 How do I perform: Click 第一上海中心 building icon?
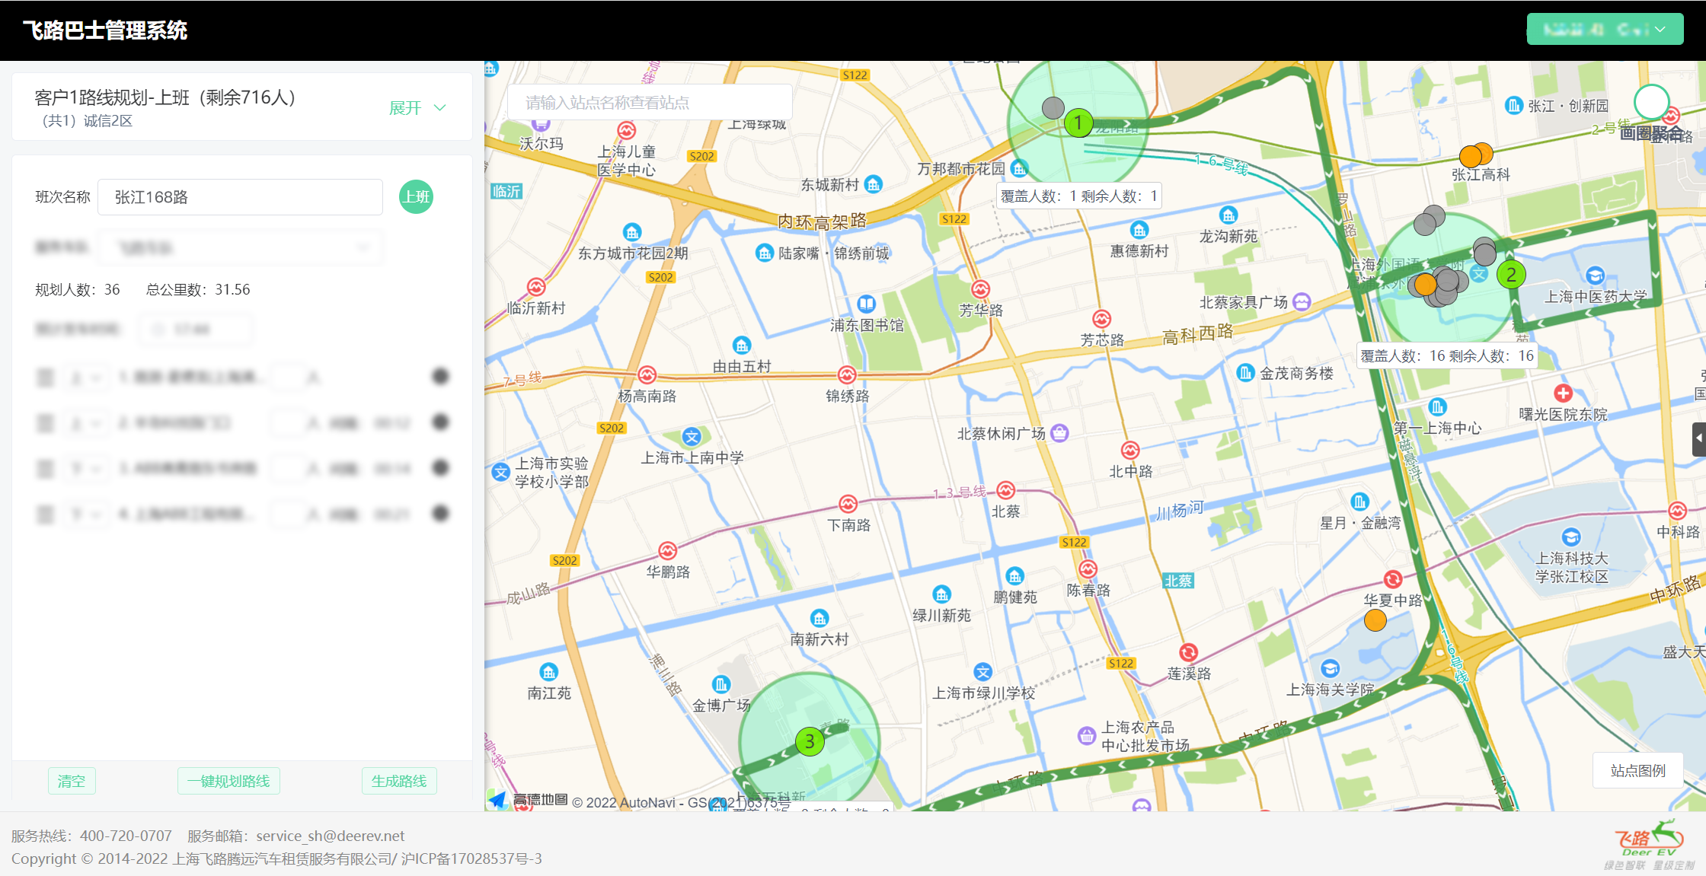1437,406
